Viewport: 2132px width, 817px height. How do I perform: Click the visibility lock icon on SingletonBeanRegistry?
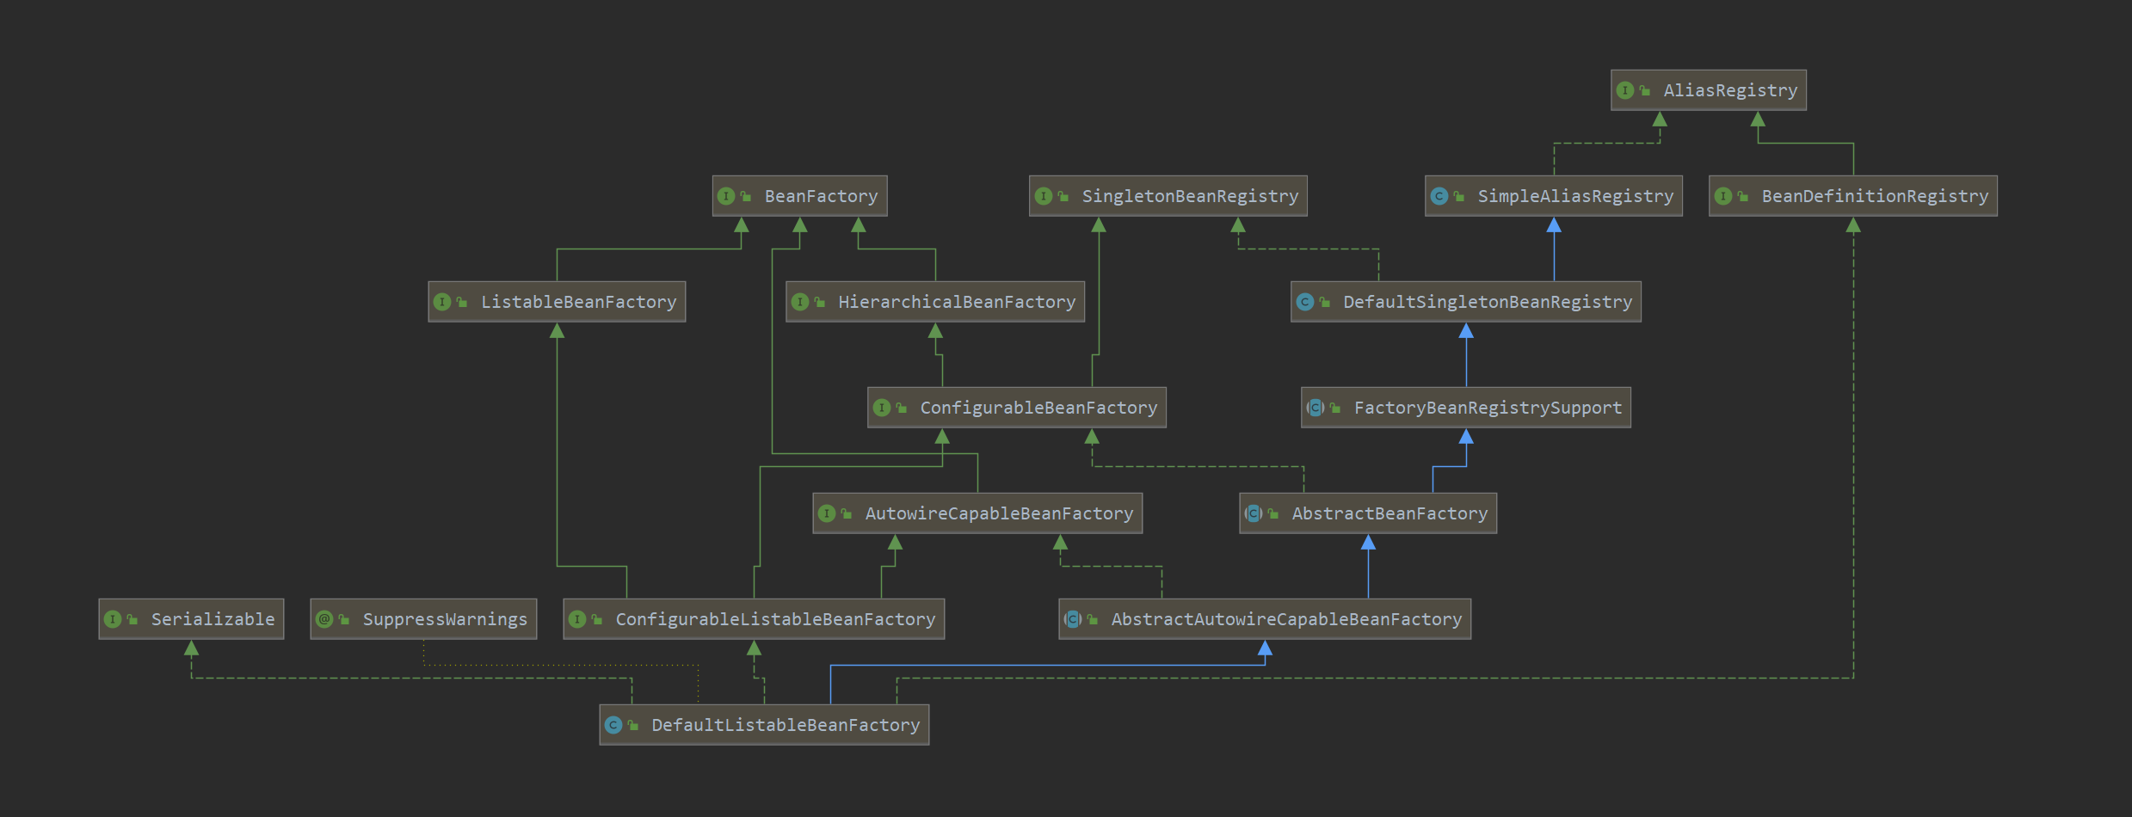[x=1063, y=197]
